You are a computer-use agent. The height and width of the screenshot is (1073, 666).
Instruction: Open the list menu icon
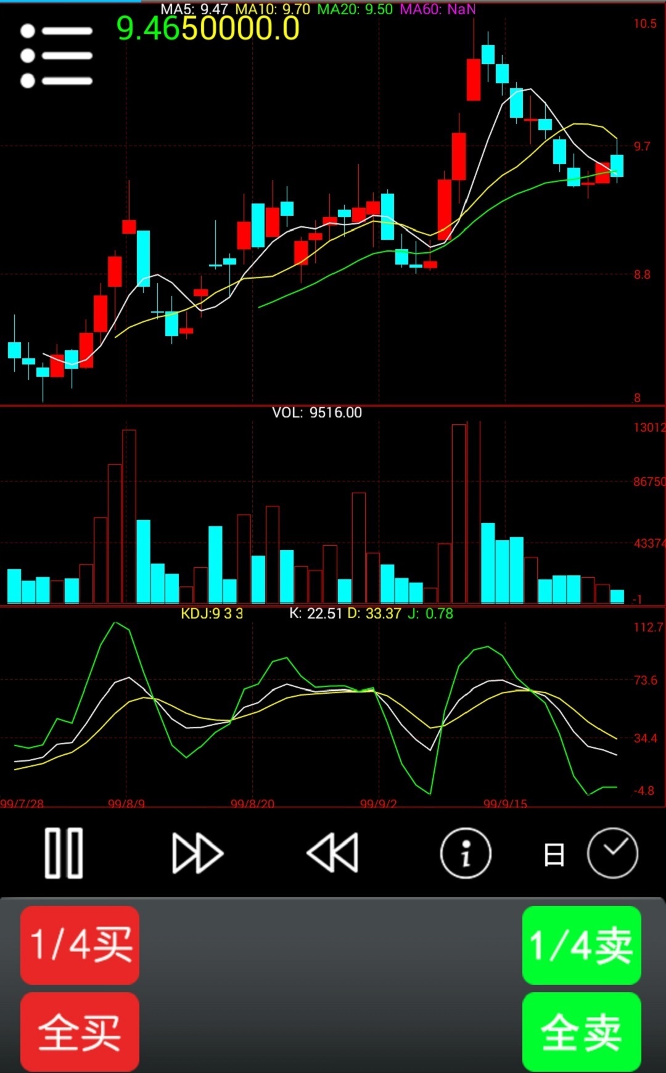[x=56, y=55]
